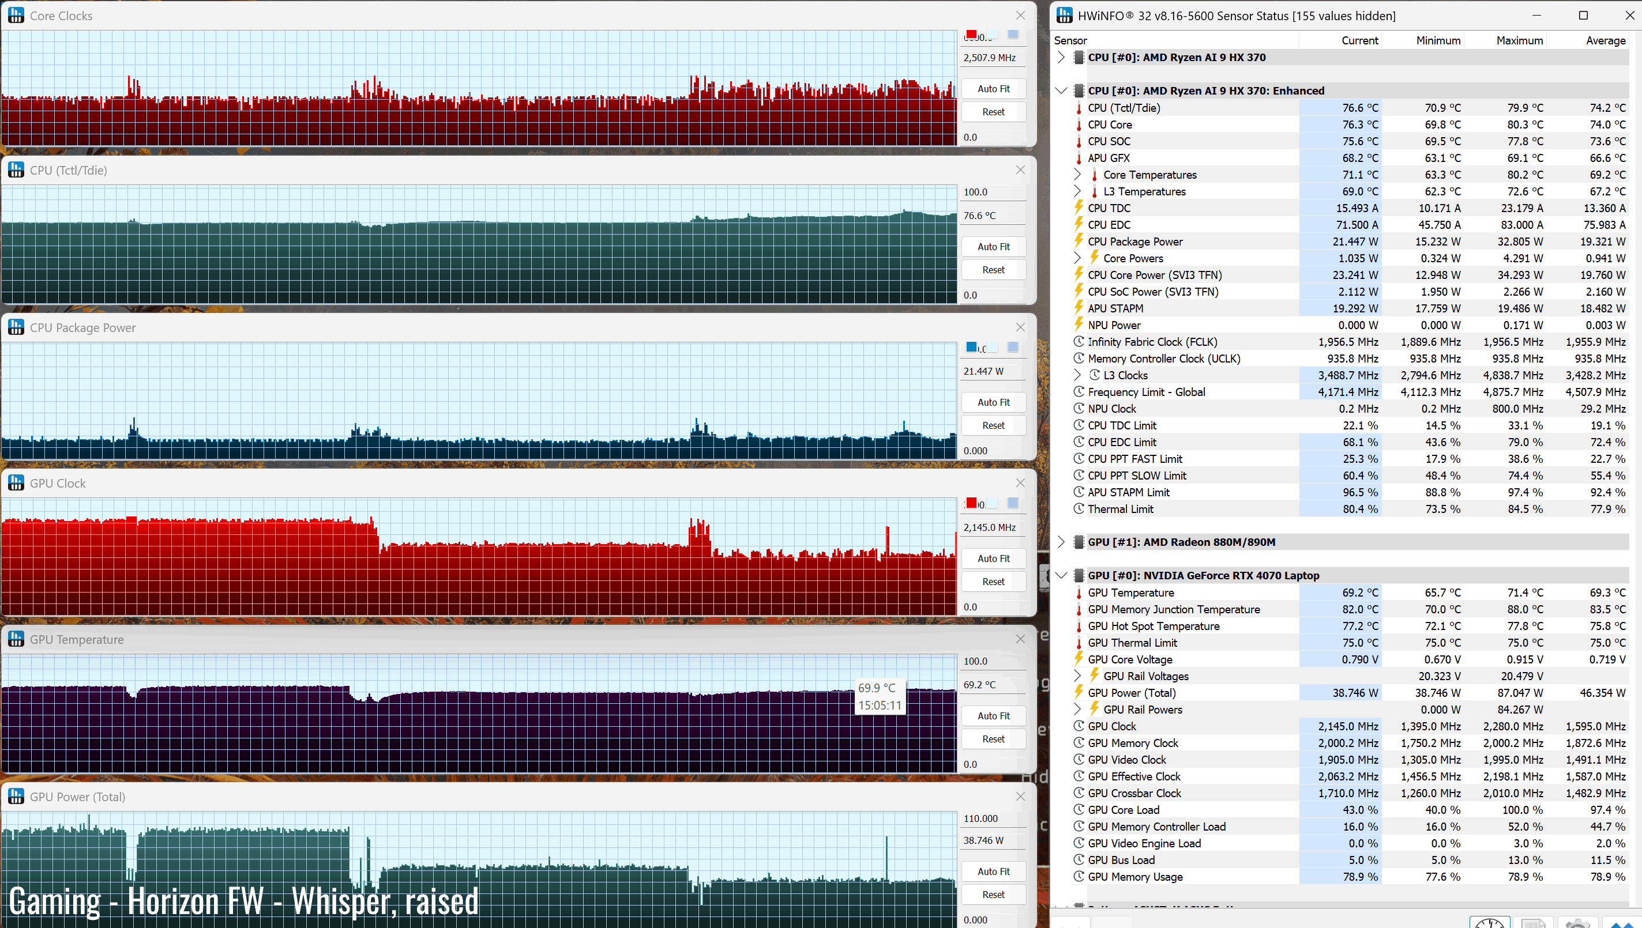Click the lightning icon next to NPU Power
Screen dimensions: 1642x928
point(1079,325)
